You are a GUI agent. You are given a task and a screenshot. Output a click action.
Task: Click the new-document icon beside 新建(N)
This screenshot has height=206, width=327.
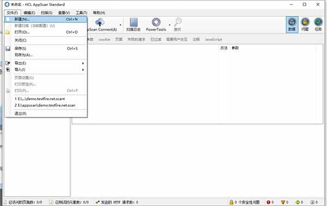8,20
